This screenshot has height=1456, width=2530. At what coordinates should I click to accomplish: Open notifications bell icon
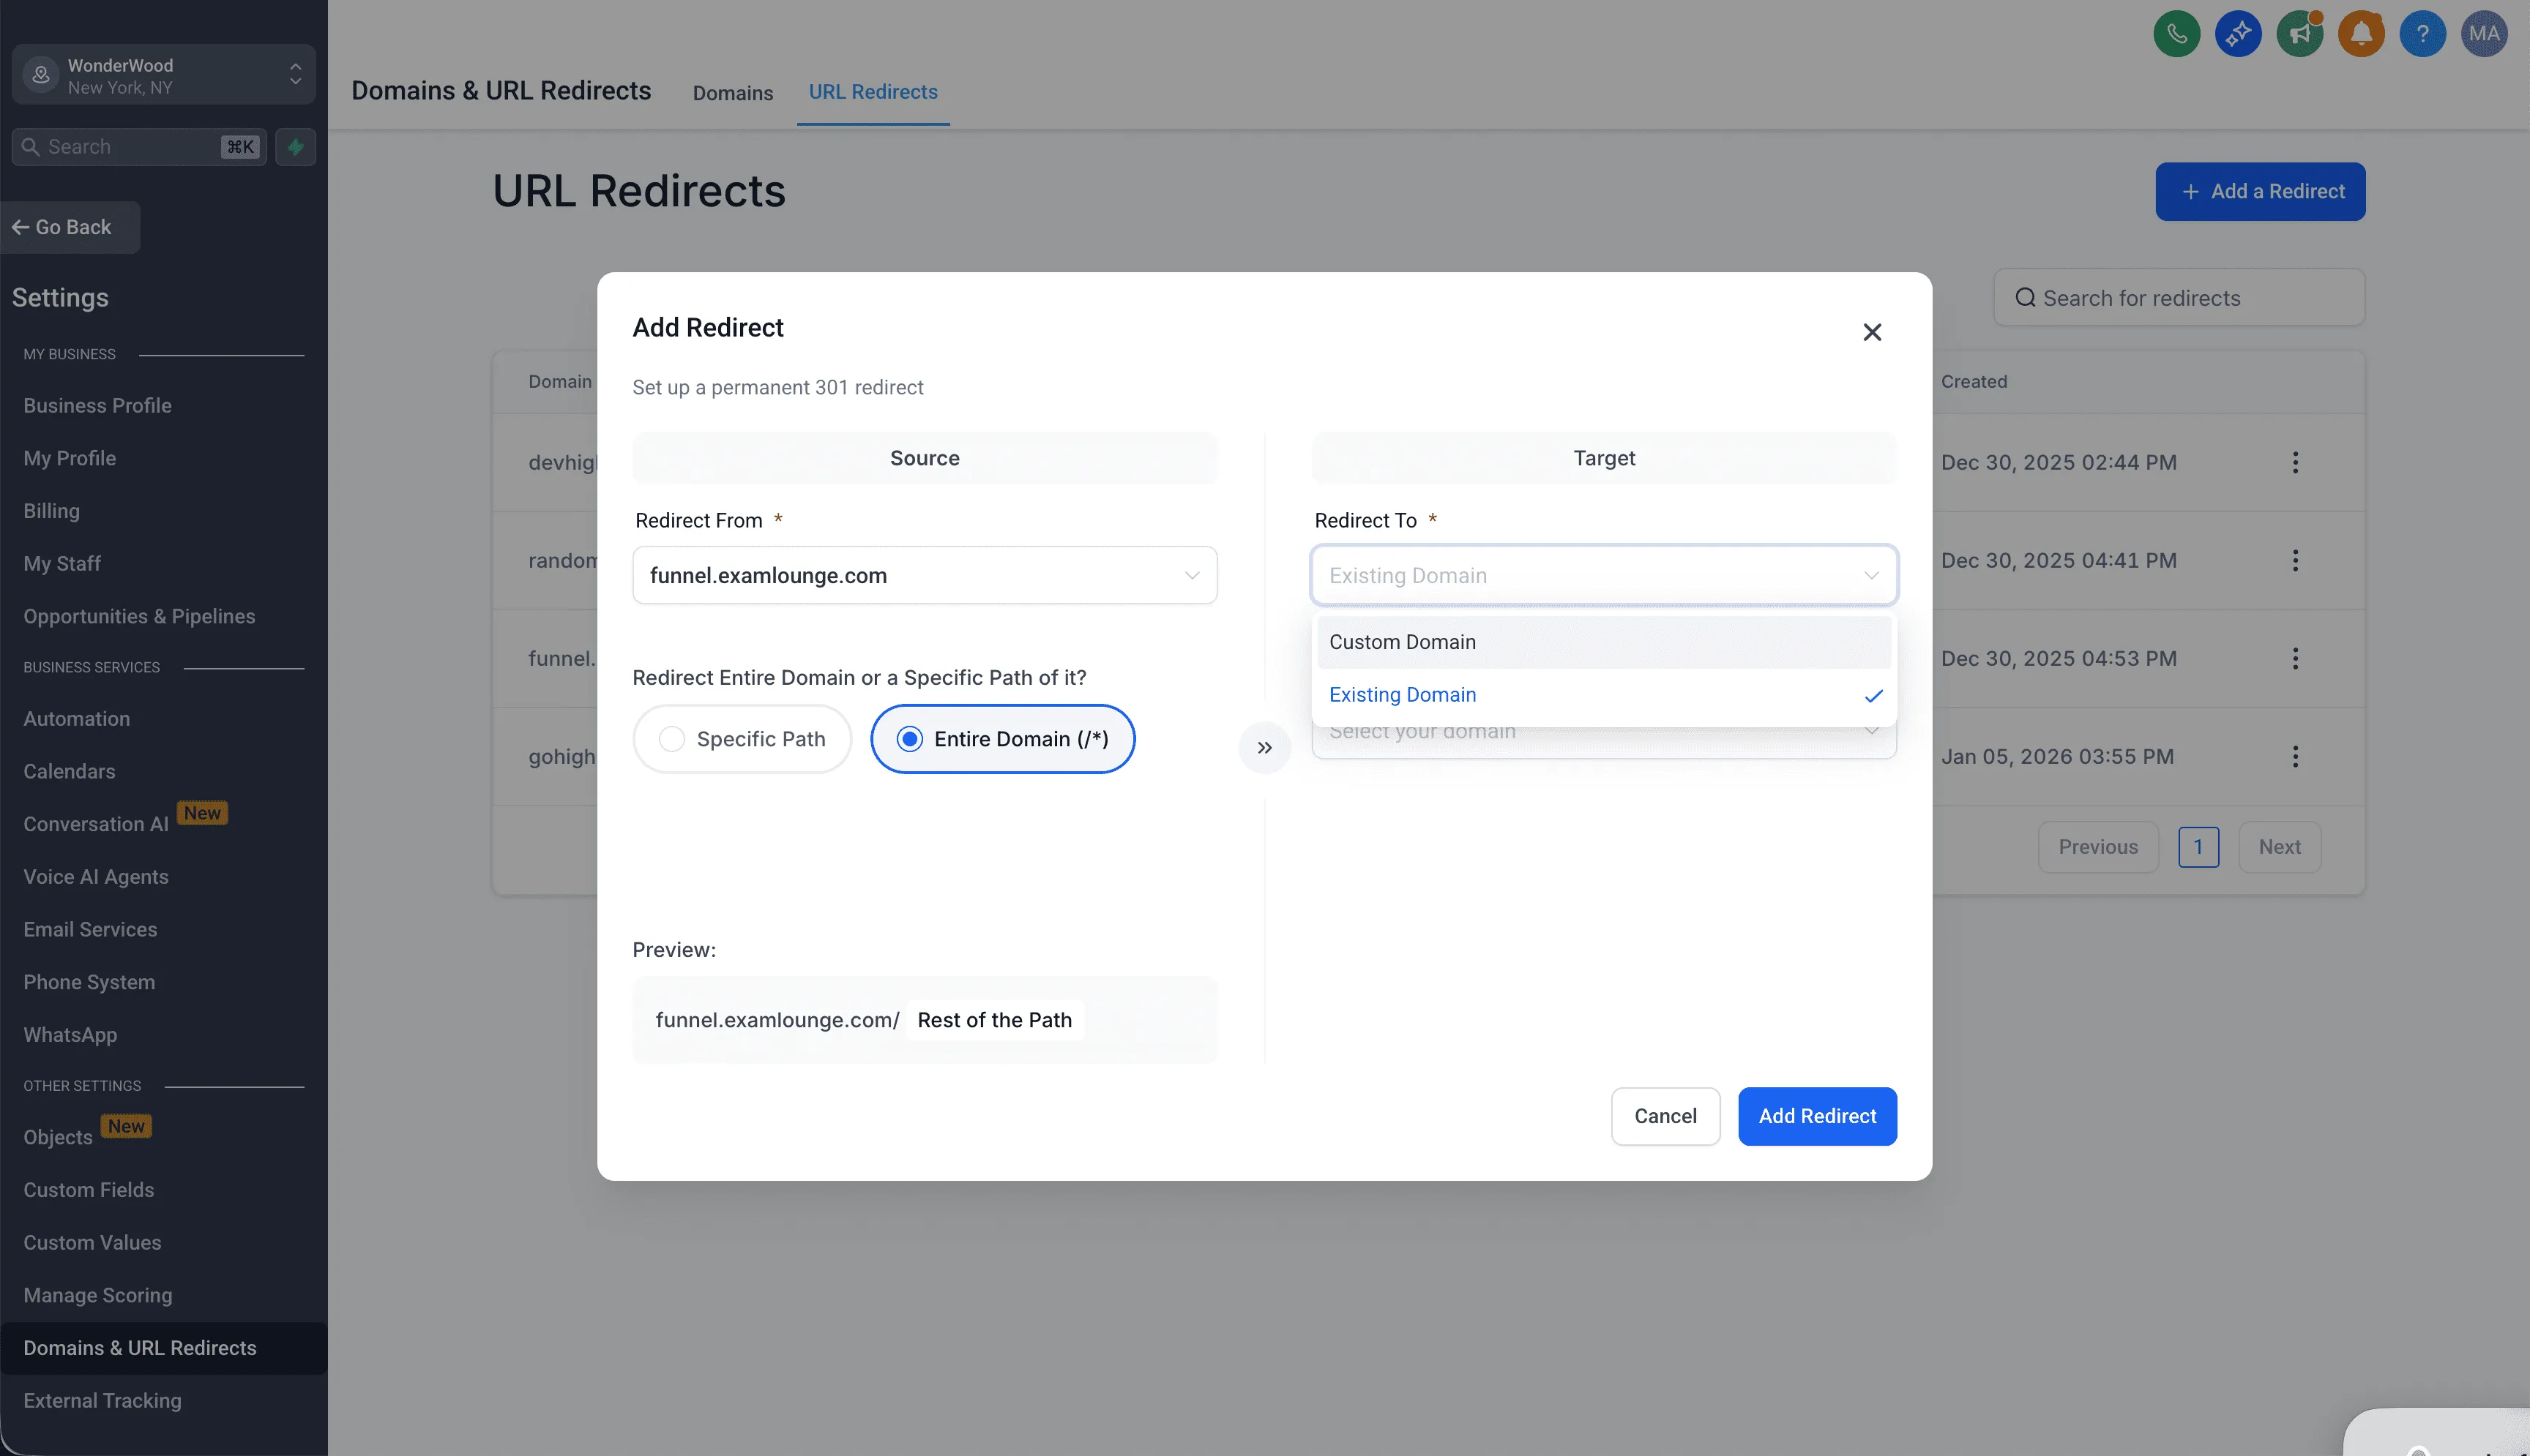click(x=2361, y=33)
